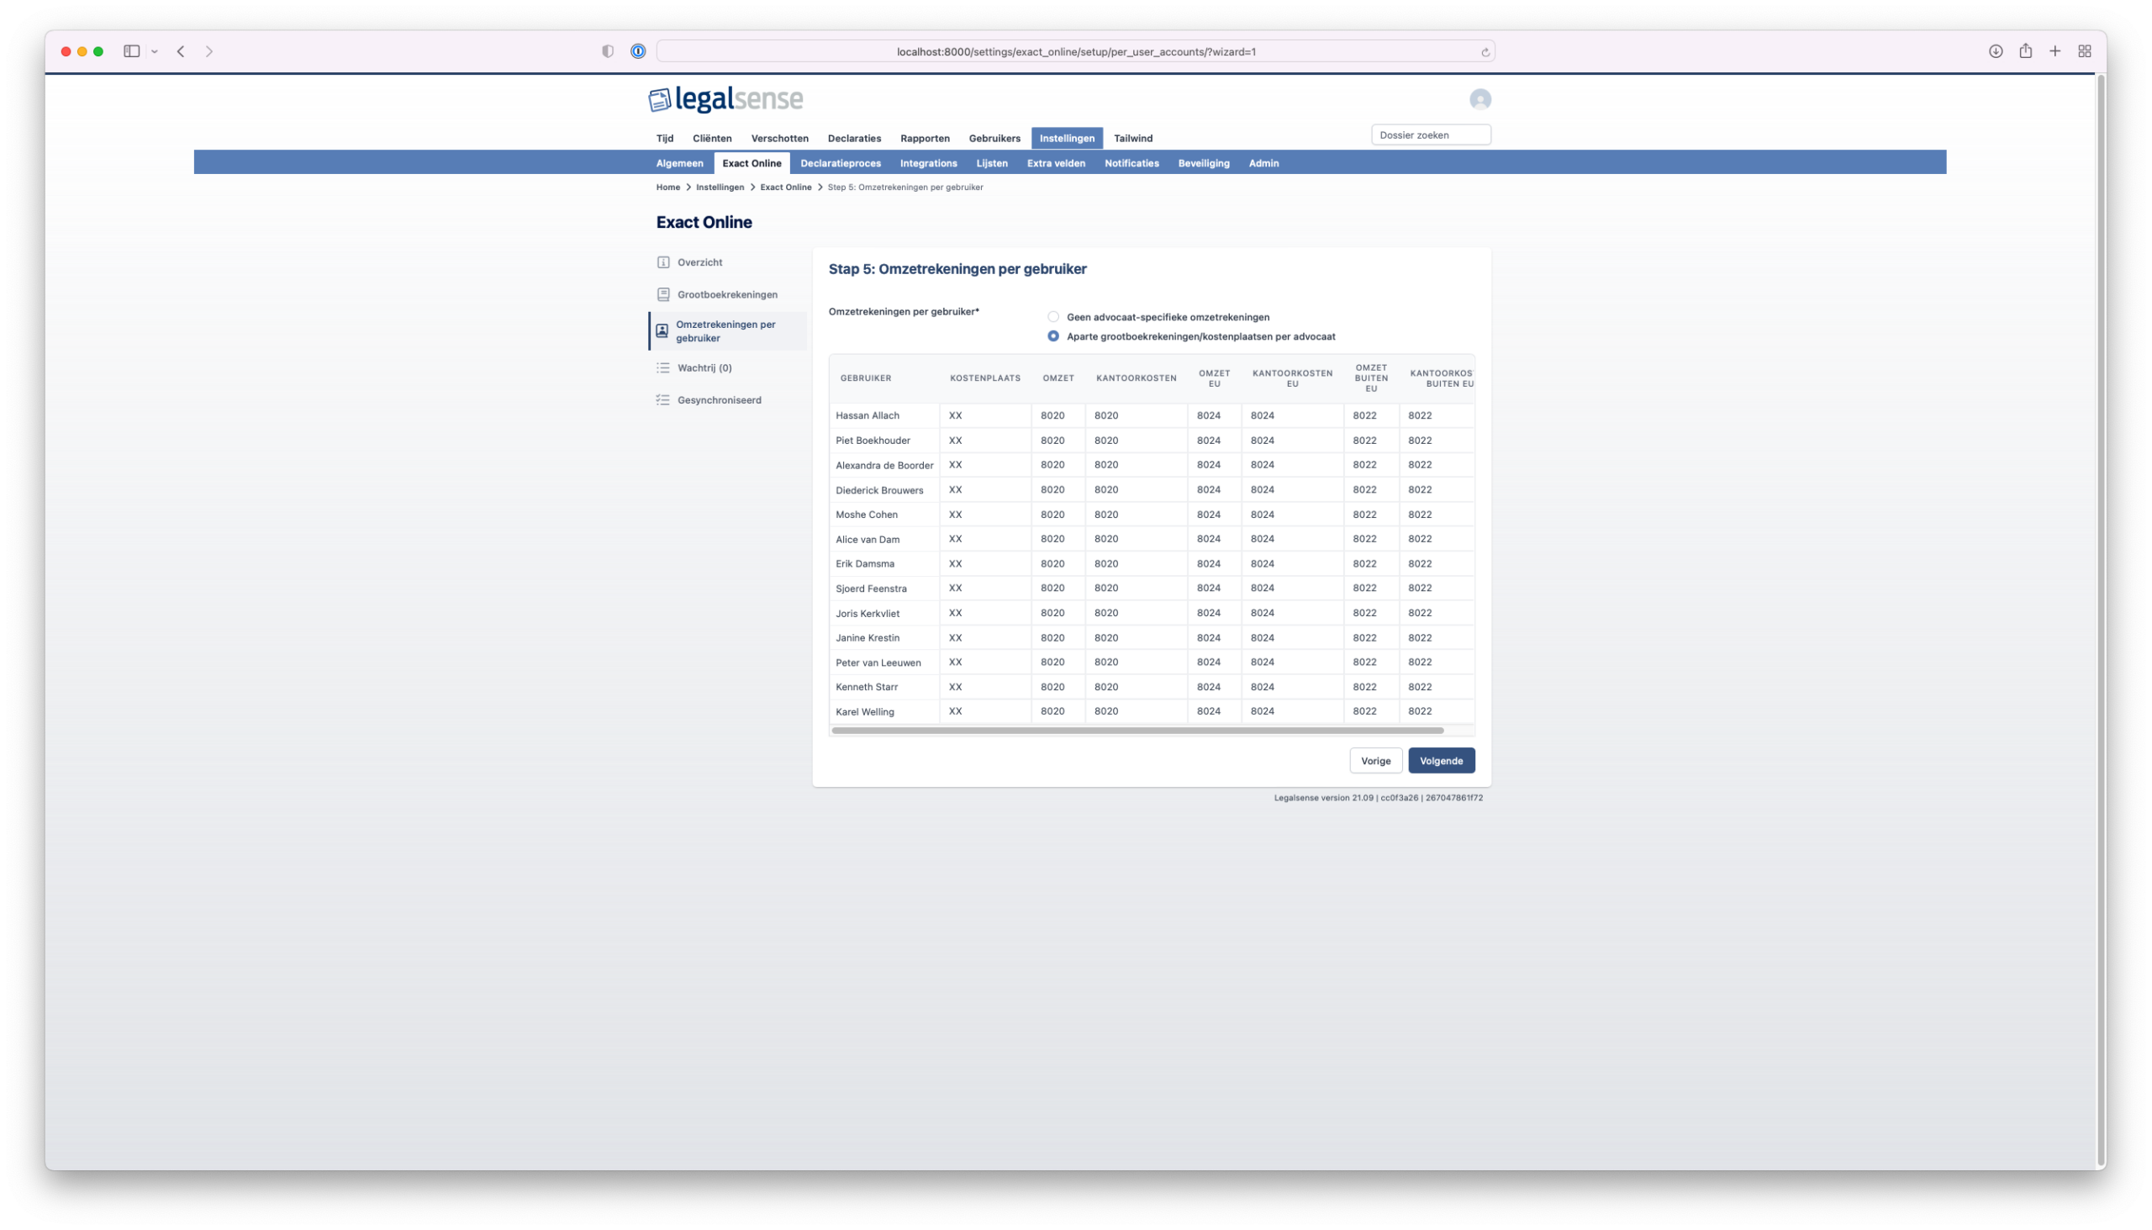The height and width of the screenshot is (1230, 2152).
Task: Switch to the Notificaties tab
Action: [1131, 163]
